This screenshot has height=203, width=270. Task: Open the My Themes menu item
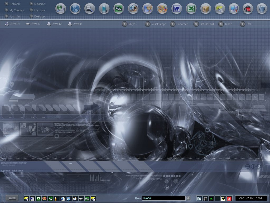pos(16,10)
